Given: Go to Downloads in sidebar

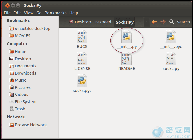Looking at the screenshot, I should tap(25, 73).
